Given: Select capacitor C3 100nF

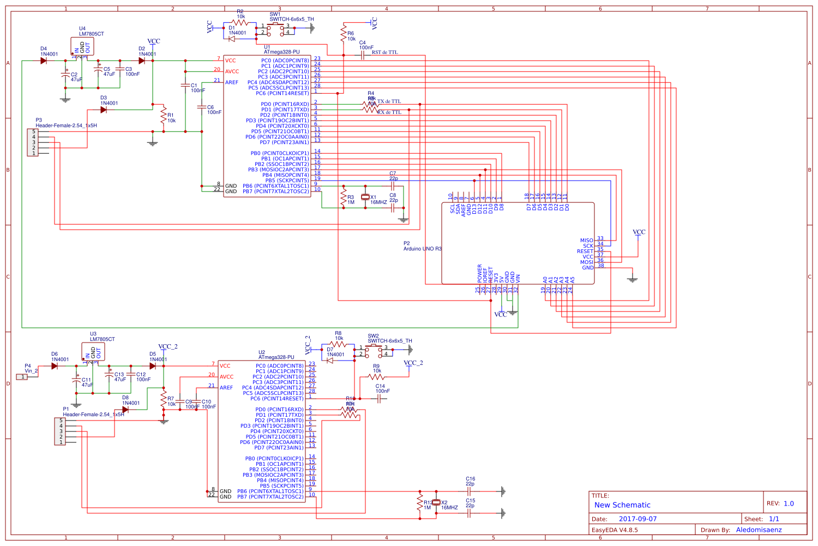Looking at the screenshot, I should tap(120, 69).
